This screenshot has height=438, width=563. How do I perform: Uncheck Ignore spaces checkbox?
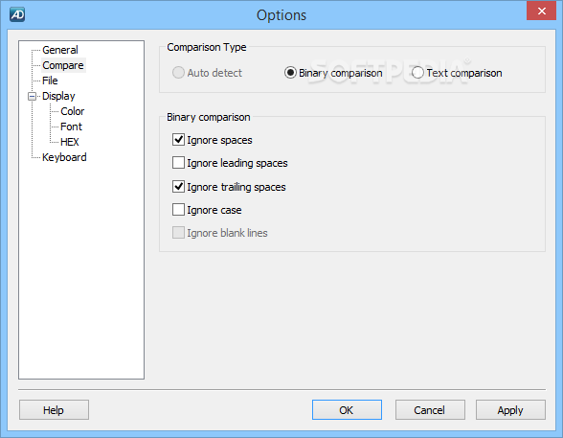[x=178, y=139]
